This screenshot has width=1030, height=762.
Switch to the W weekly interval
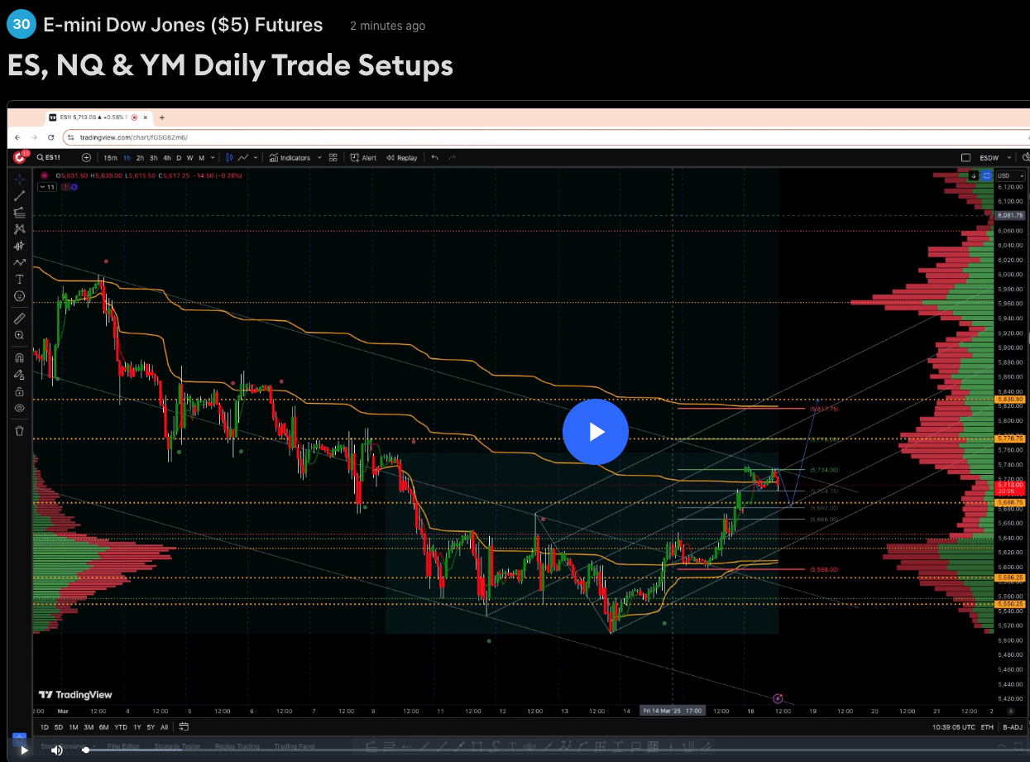190,157
